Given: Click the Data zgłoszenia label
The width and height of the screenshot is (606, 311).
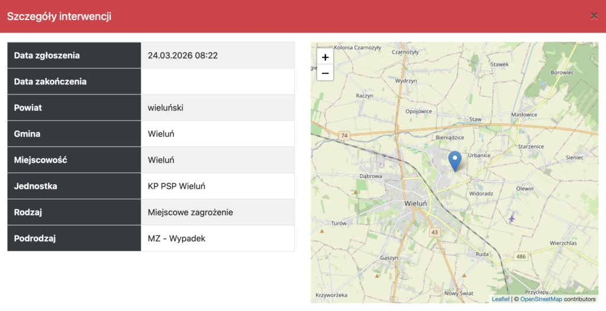Looking at the screenshot, I should click(47, 55).
